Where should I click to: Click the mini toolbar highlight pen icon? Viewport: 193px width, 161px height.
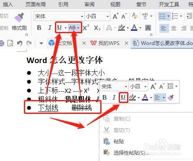click(x=133, y=97)
